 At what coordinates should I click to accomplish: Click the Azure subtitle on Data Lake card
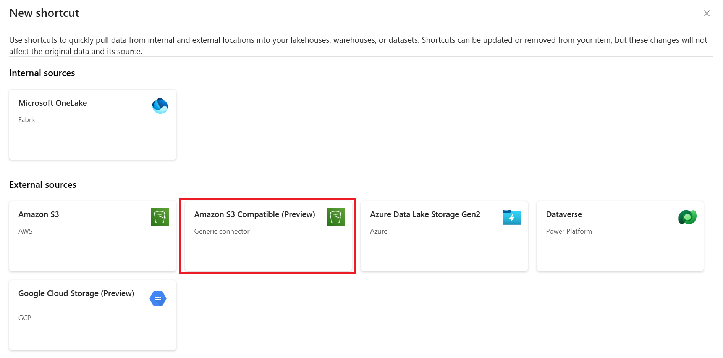[378, 231]
